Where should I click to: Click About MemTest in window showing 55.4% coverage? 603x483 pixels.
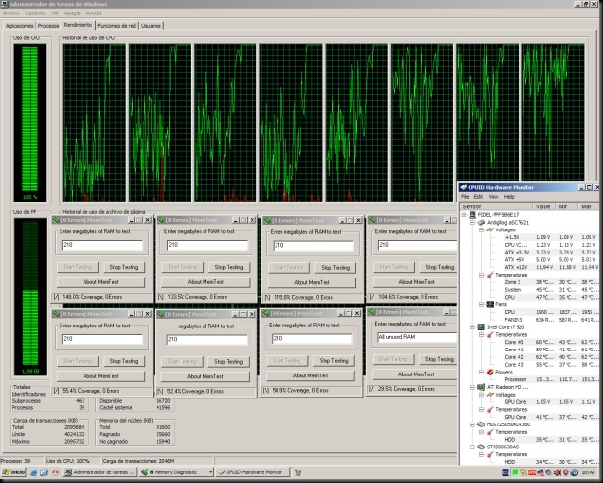point(99,375)
